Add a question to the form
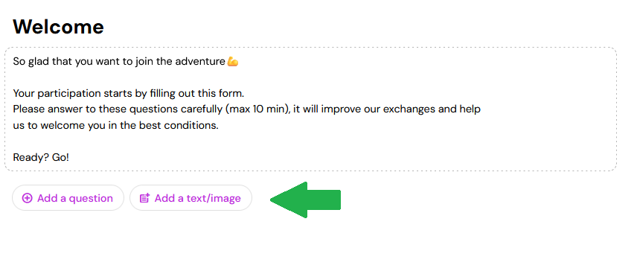This screenshot has width=637, height=274. [x=68, y=198]
